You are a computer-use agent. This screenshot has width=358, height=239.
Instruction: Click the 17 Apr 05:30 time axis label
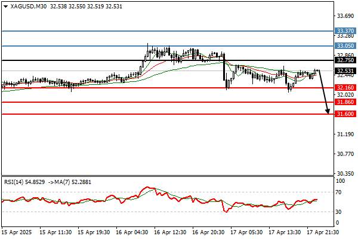pyautogui.click(x=246, y=232)
